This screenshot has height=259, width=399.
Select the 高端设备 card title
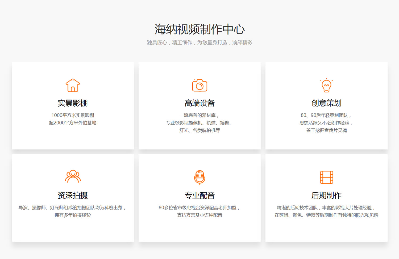pyautogui.click(x=199, y=103)
